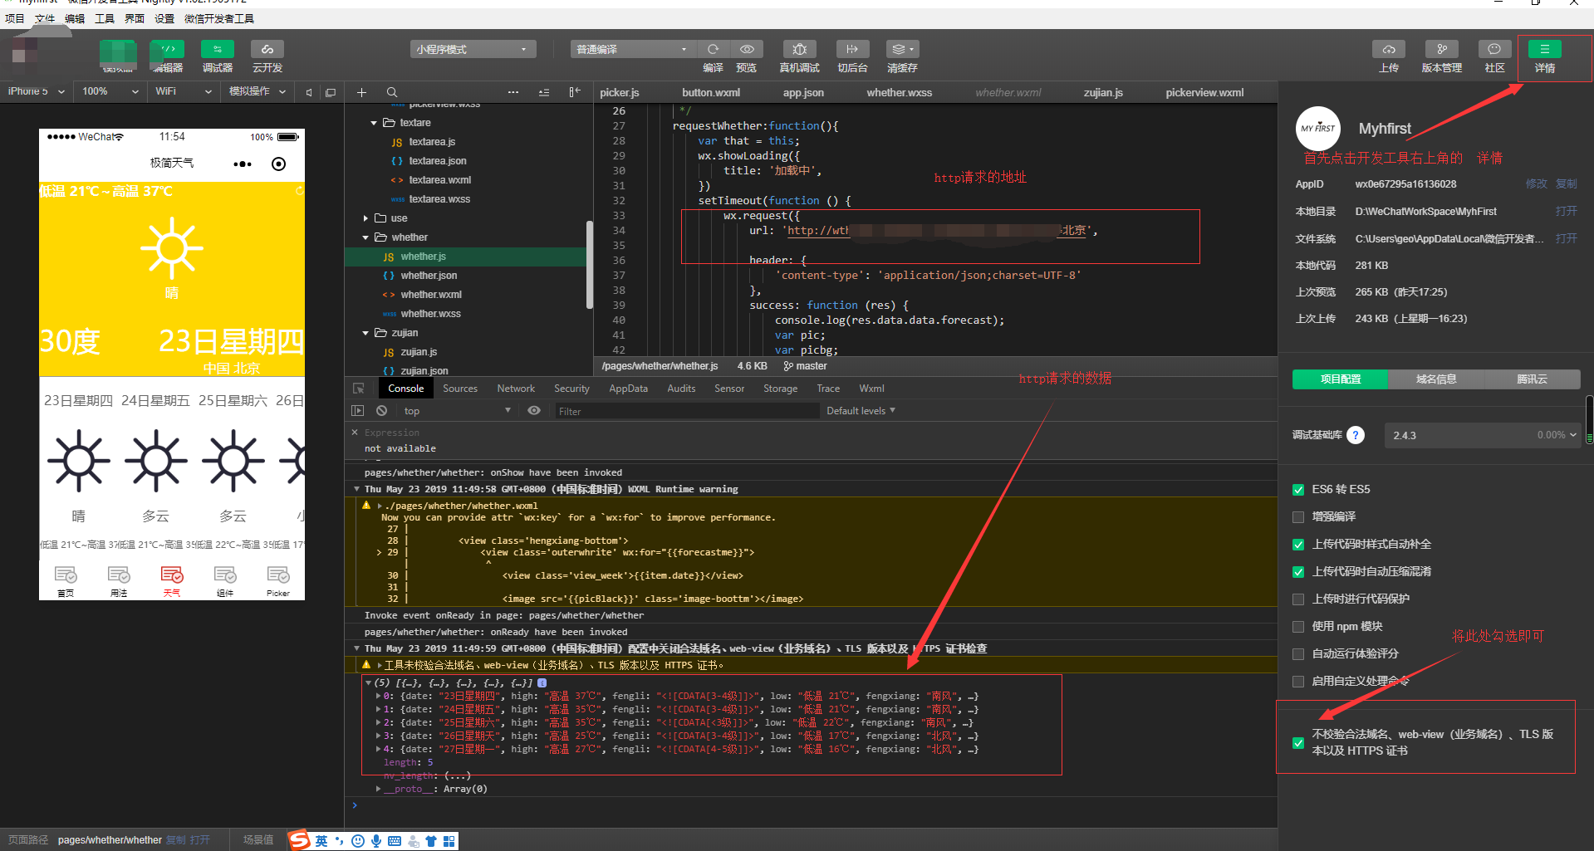This screenshot has width=1594, height=851.
Task: Start remote device debugging (真机调试)
Action: (800, 49)
